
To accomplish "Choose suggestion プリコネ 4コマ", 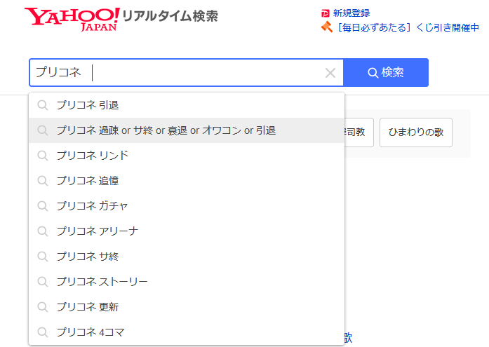I will click(187, 332).
